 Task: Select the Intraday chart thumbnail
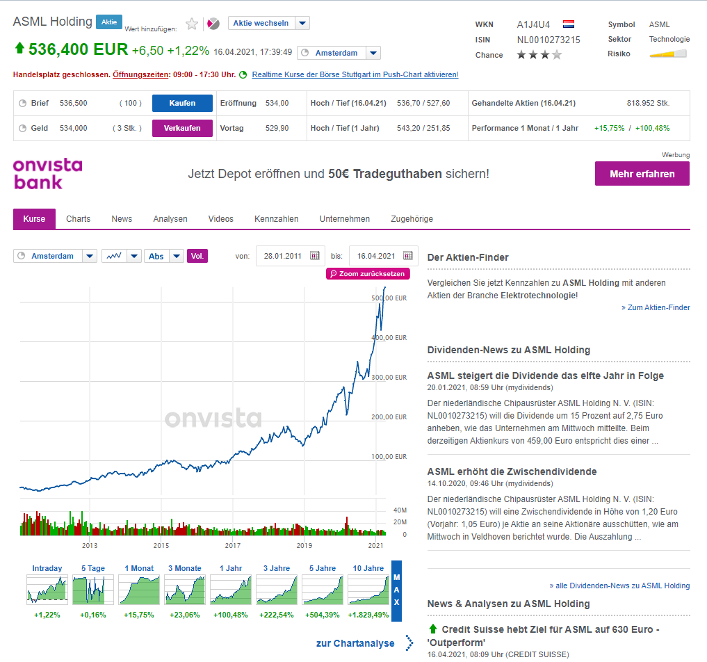(x=47, y=590)
